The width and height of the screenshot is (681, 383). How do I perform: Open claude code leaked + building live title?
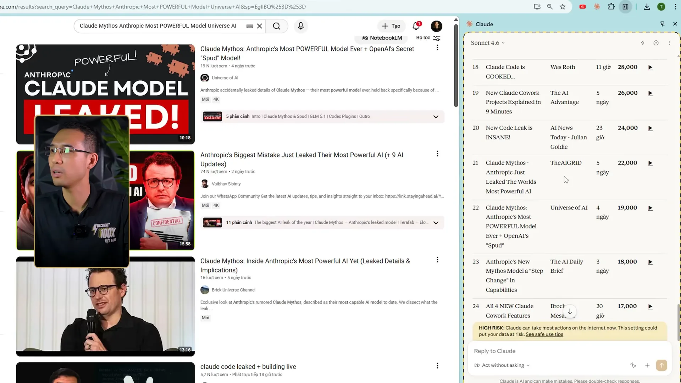[248, 367]
